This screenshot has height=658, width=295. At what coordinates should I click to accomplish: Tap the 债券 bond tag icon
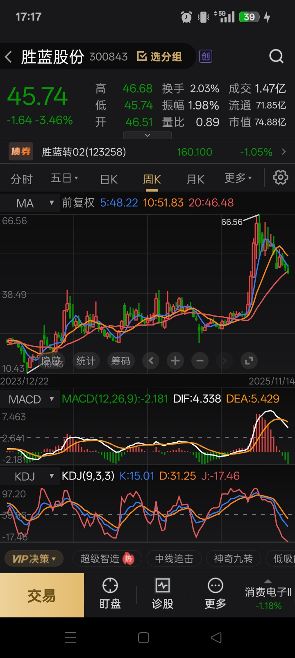tap(21, 152)
